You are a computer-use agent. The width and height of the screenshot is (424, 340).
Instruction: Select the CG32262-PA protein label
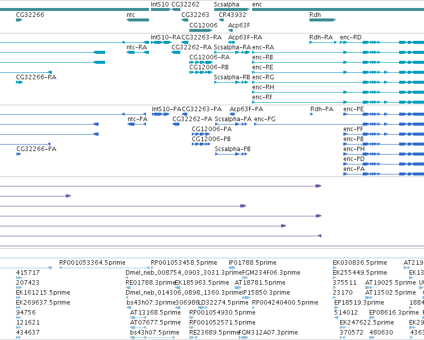(192, 119)
